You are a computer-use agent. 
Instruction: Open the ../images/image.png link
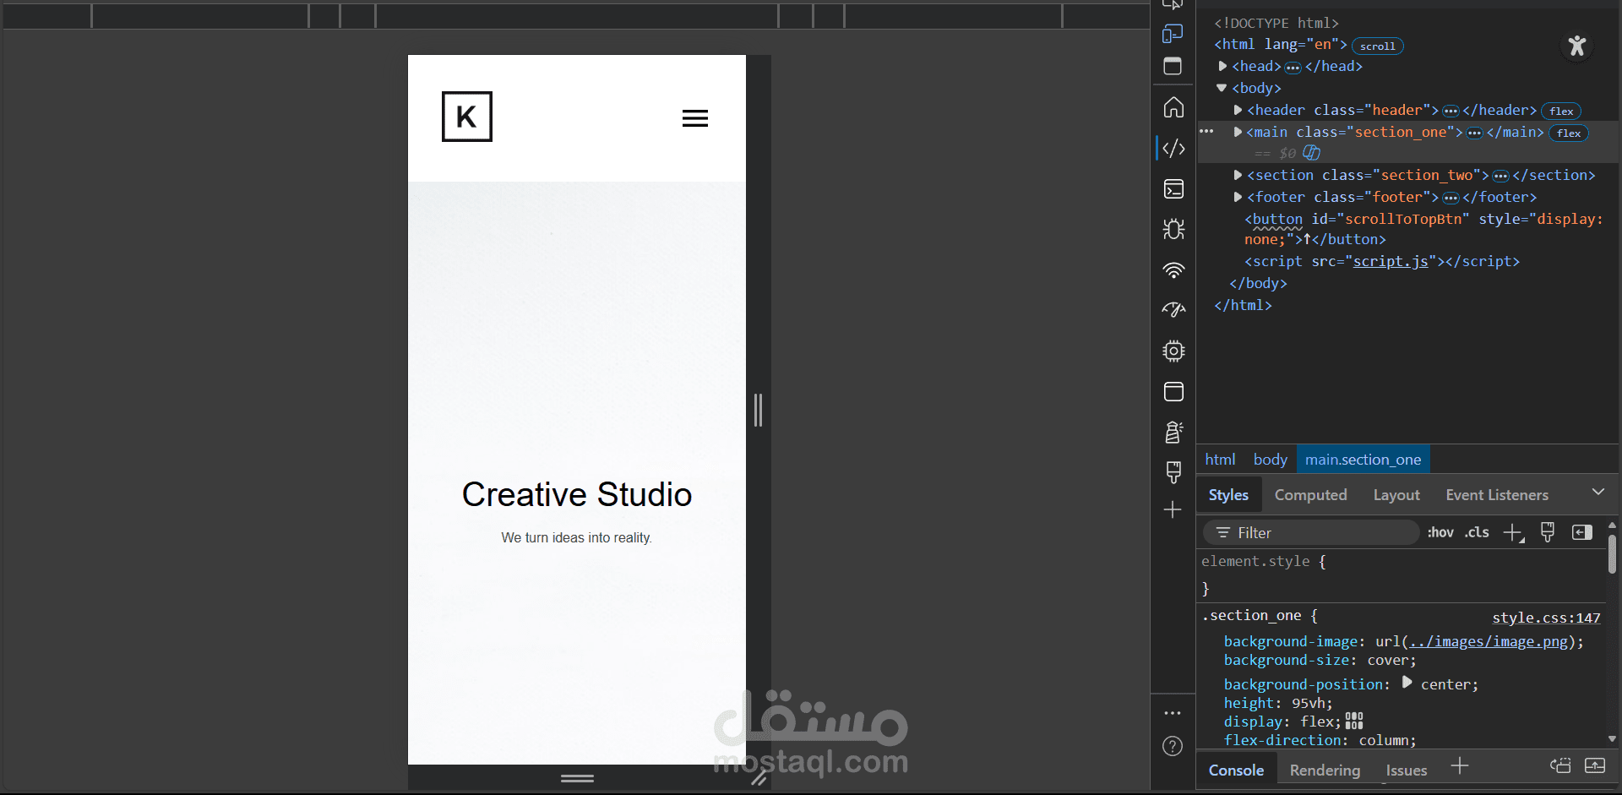click(1488, 641)
